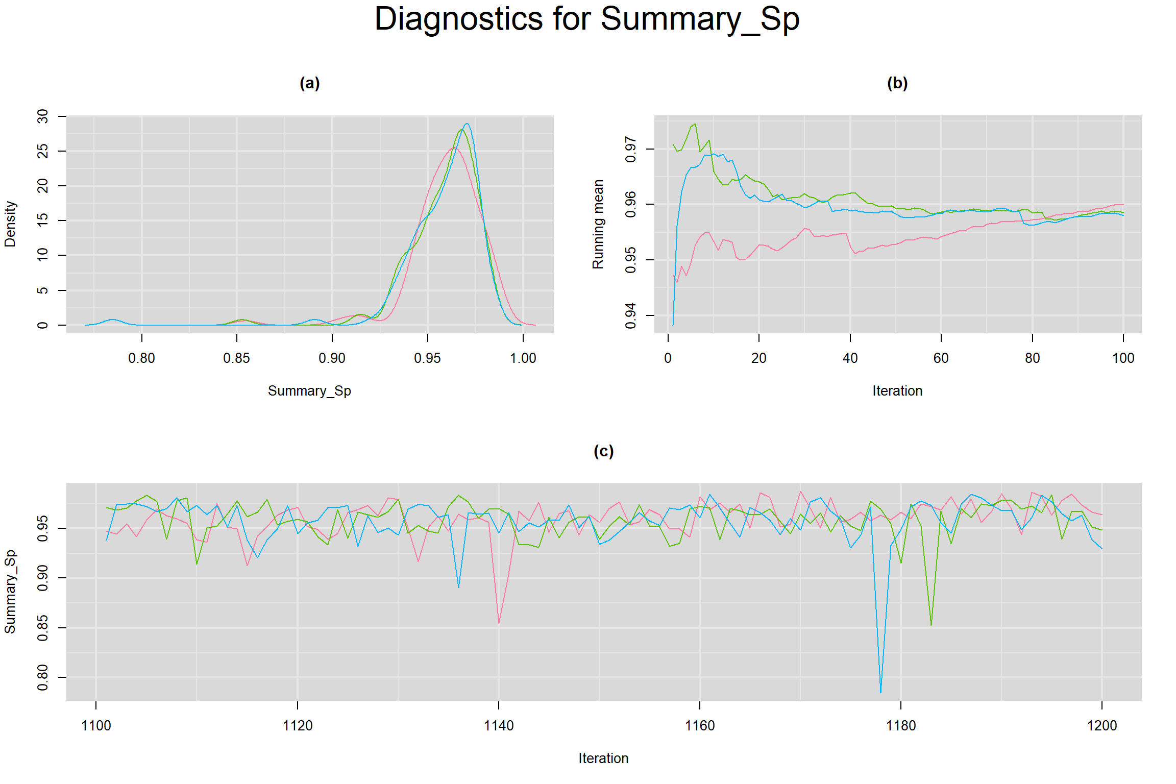
Task: Click the vertical Summary_Sp label of trace plot
Action: pos(10,592)
